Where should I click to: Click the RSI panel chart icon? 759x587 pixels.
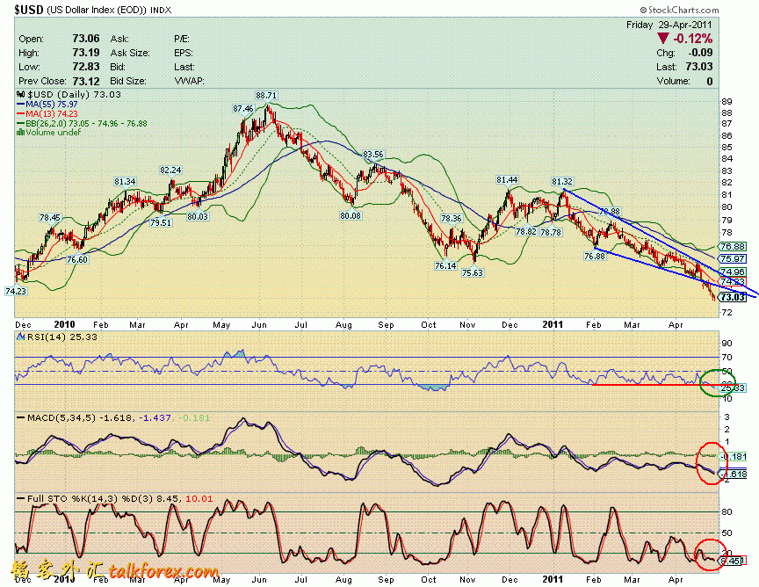click(20, 337)
